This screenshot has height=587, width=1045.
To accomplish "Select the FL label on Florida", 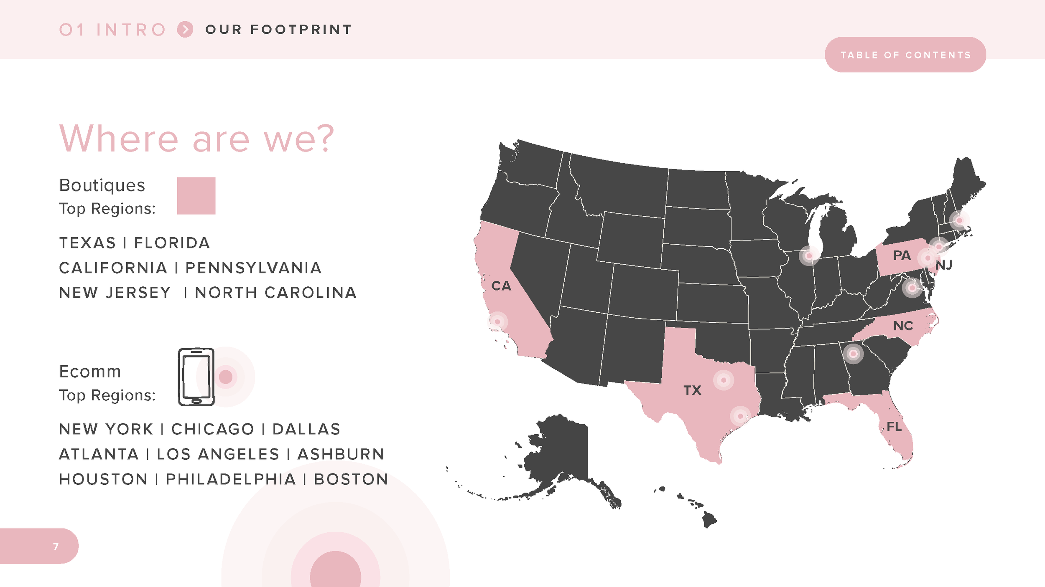I will pyautogui.click(x=894, y=427).
